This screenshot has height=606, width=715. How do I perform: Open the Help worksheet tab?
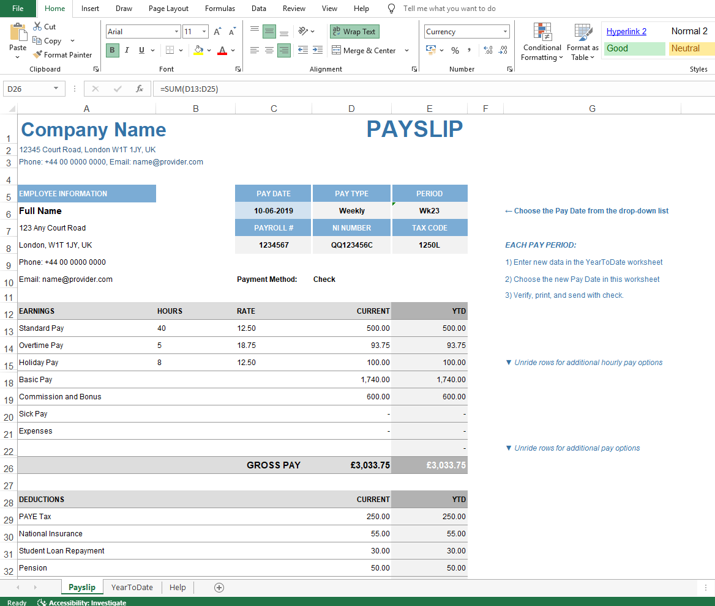pyautogui.click(x=178, y=587)
